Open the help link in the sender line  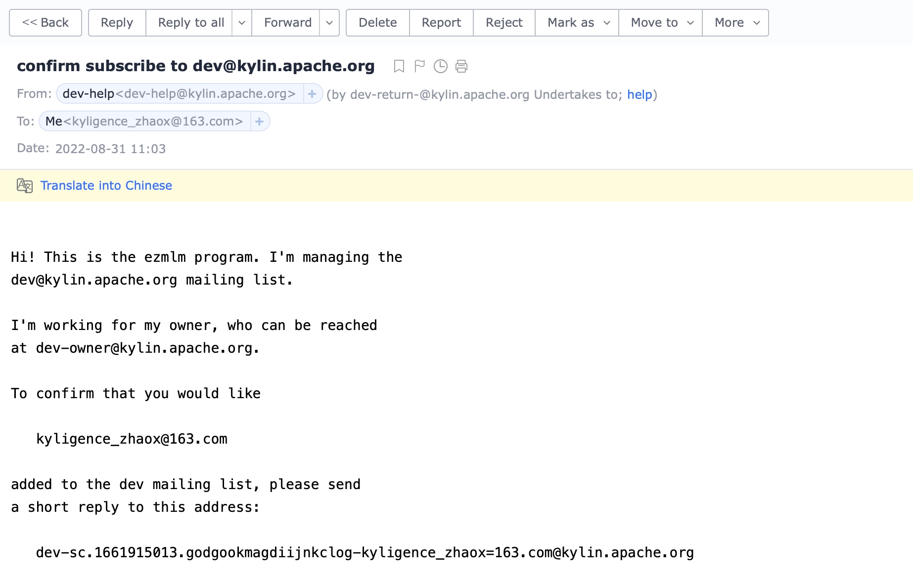(x=639, y=94)
